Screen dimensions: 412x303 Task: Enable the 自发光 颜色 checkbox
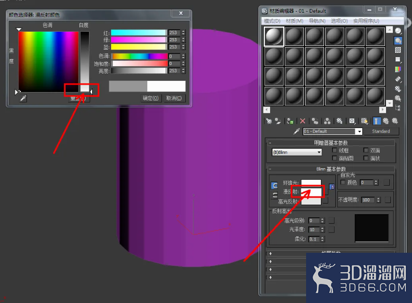[343, 182]
